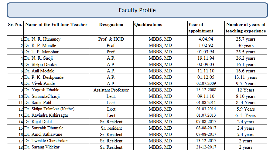Click the appointment date 19.11.94 cell

tap(206, 58)
